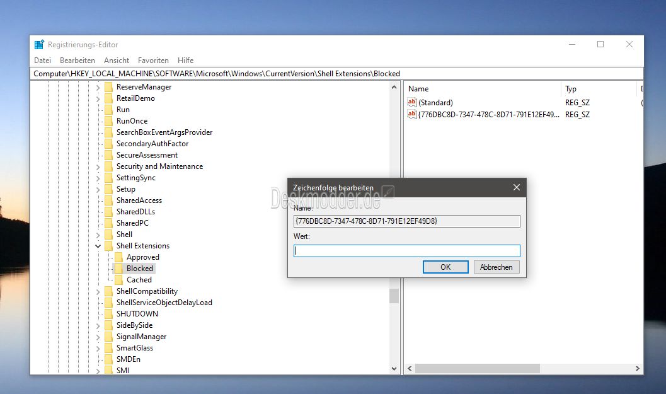Select the SettingSync tree label
The height and width of the screenshot is (394, 666).
pos(136,178)
